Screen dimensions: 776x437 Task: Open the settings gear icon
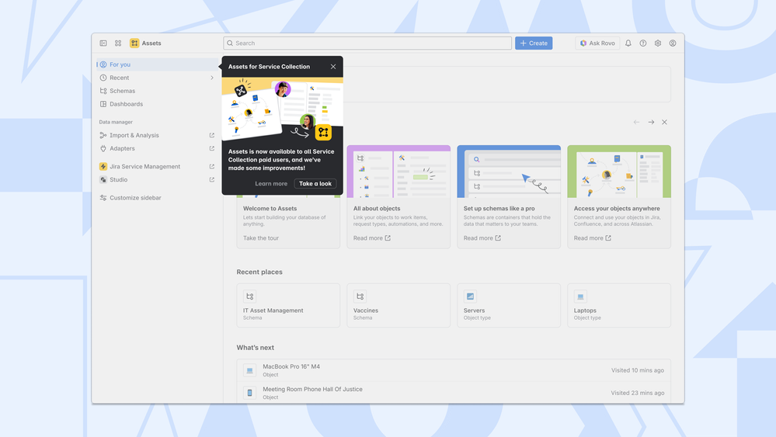[x=658, y=43]
